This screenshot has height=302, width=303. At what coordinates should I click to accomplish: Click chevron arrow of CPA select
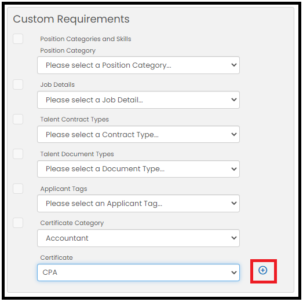point(234,272)
